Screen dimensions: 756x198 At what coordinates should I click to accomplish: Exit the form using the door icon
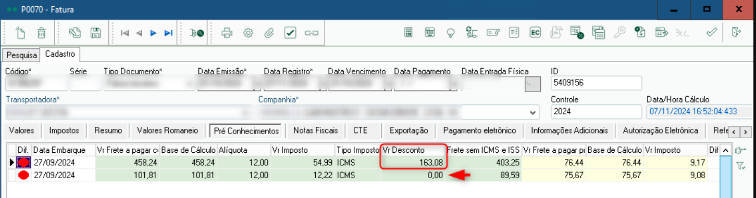tap(736, 32)
